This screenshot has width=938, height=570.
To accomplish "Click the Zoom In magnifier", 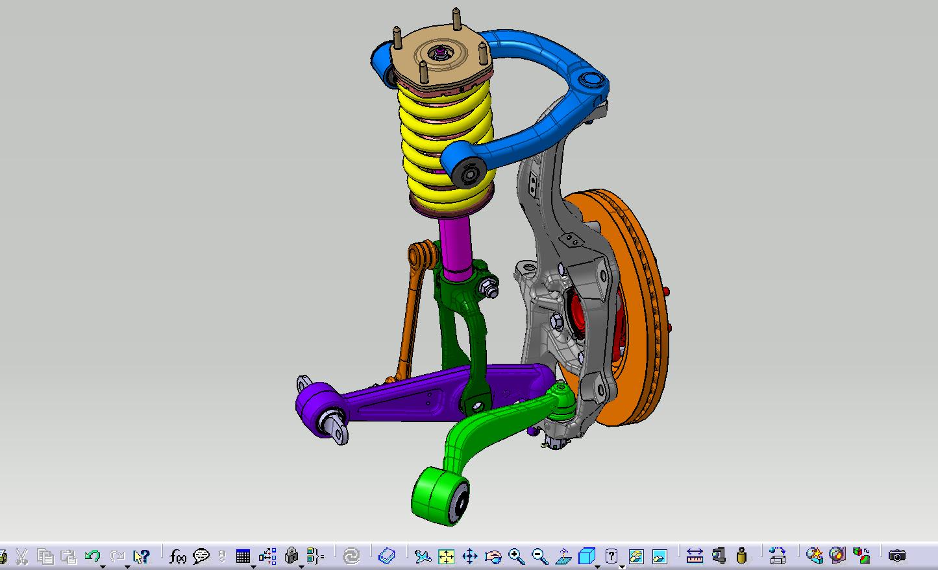I will [517, 556].
